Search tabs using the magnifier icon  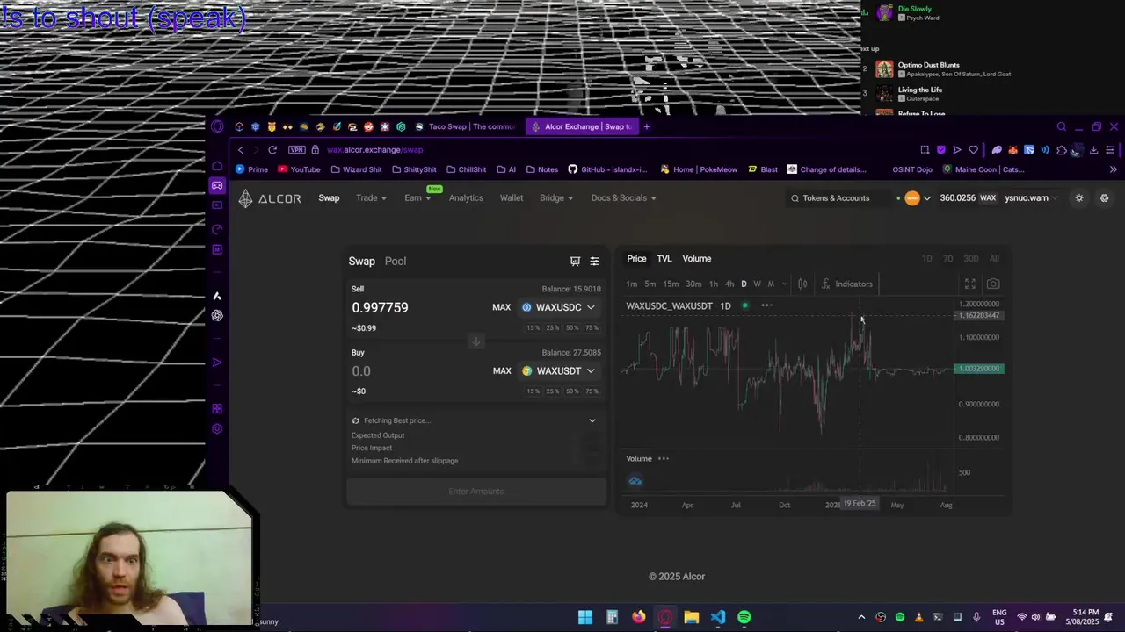1062,126
